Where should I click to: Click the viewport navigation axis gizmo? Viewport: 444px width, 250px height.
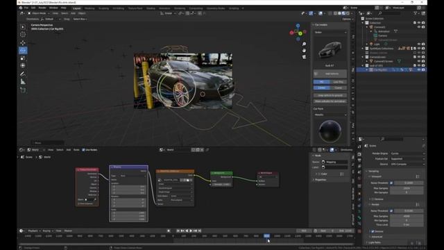coord(298,32)
